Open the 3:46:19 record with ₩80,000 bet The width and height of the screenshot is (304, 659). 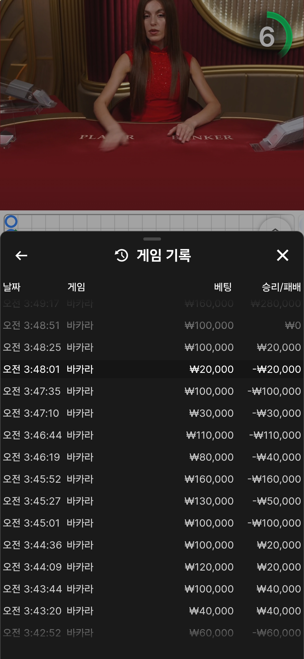point(152,457)
